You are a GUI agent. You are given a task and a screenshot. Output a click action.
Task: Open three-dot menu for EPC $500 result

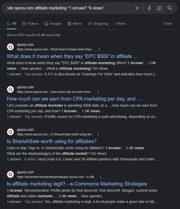click(x=99, y=49)
